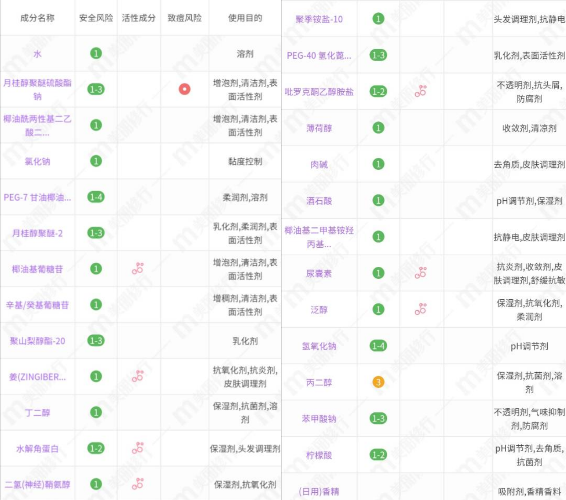Click the active ingredient icon for 吡罗克酮乙醇胺盐
Image resolution: width=566 pixels, height=500 pixels.
421,91
